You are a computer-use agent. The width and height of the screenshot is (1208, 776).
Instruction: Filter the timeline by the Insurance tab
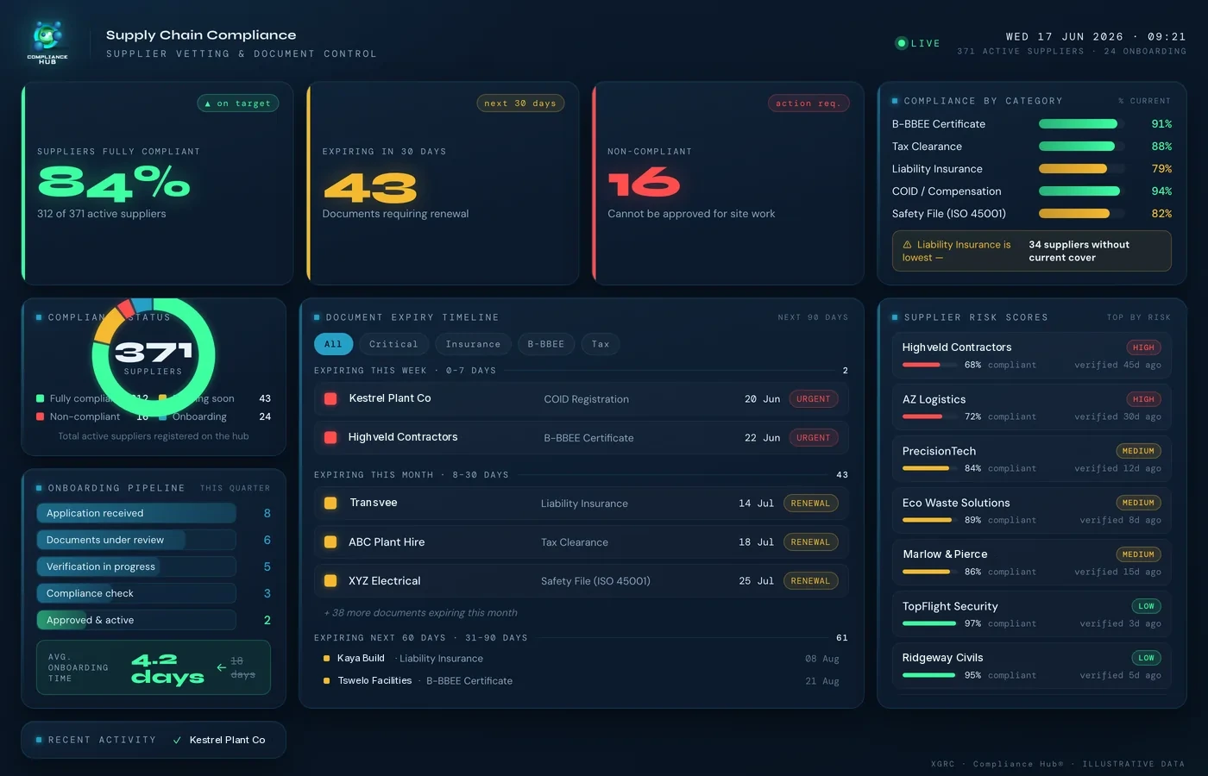tap(473, 344)
